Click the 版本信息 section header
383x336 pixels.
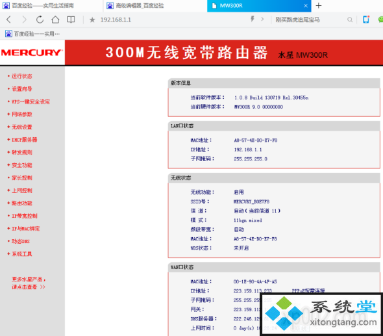click(274, 83)
